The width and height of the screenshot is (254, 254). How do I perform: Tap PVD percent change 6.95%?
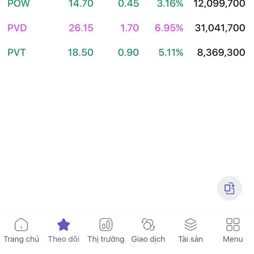[169, 28]
